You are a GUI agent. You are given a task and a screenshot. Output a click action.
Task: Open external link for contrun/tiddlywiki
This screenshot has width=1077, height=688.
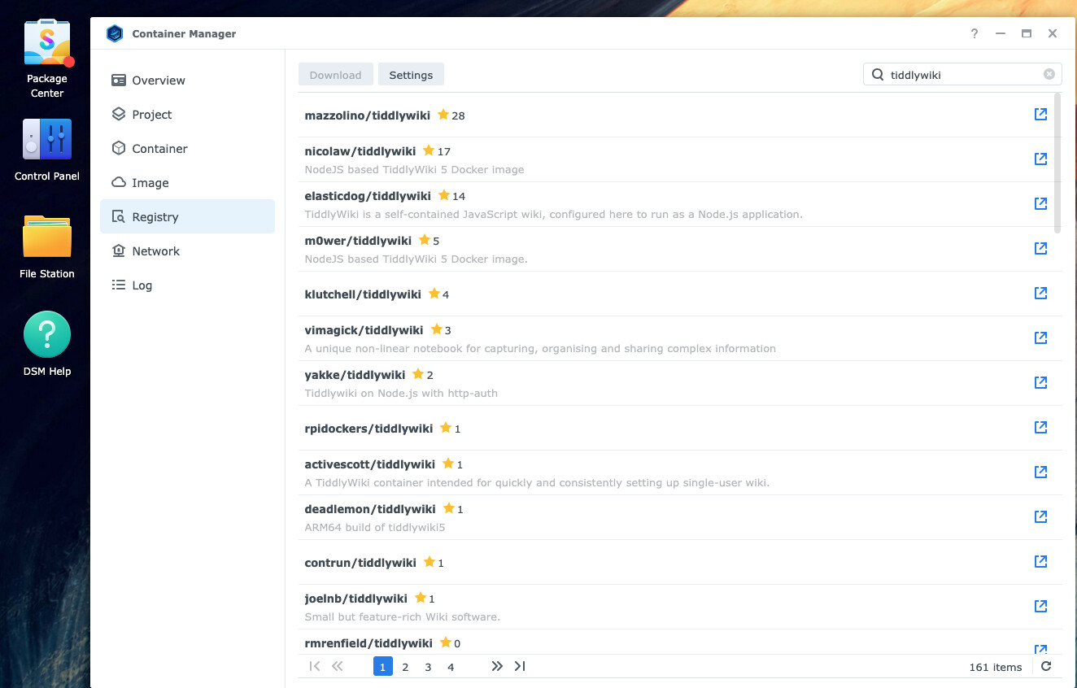coord(1040,562)
